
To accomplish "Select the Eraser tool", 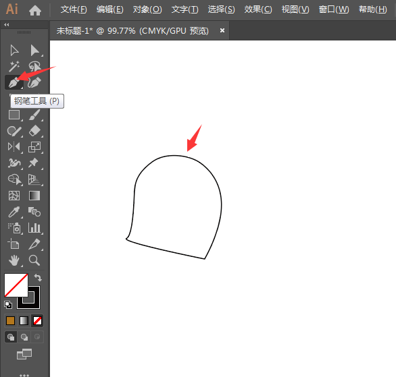I will [34, 131].
